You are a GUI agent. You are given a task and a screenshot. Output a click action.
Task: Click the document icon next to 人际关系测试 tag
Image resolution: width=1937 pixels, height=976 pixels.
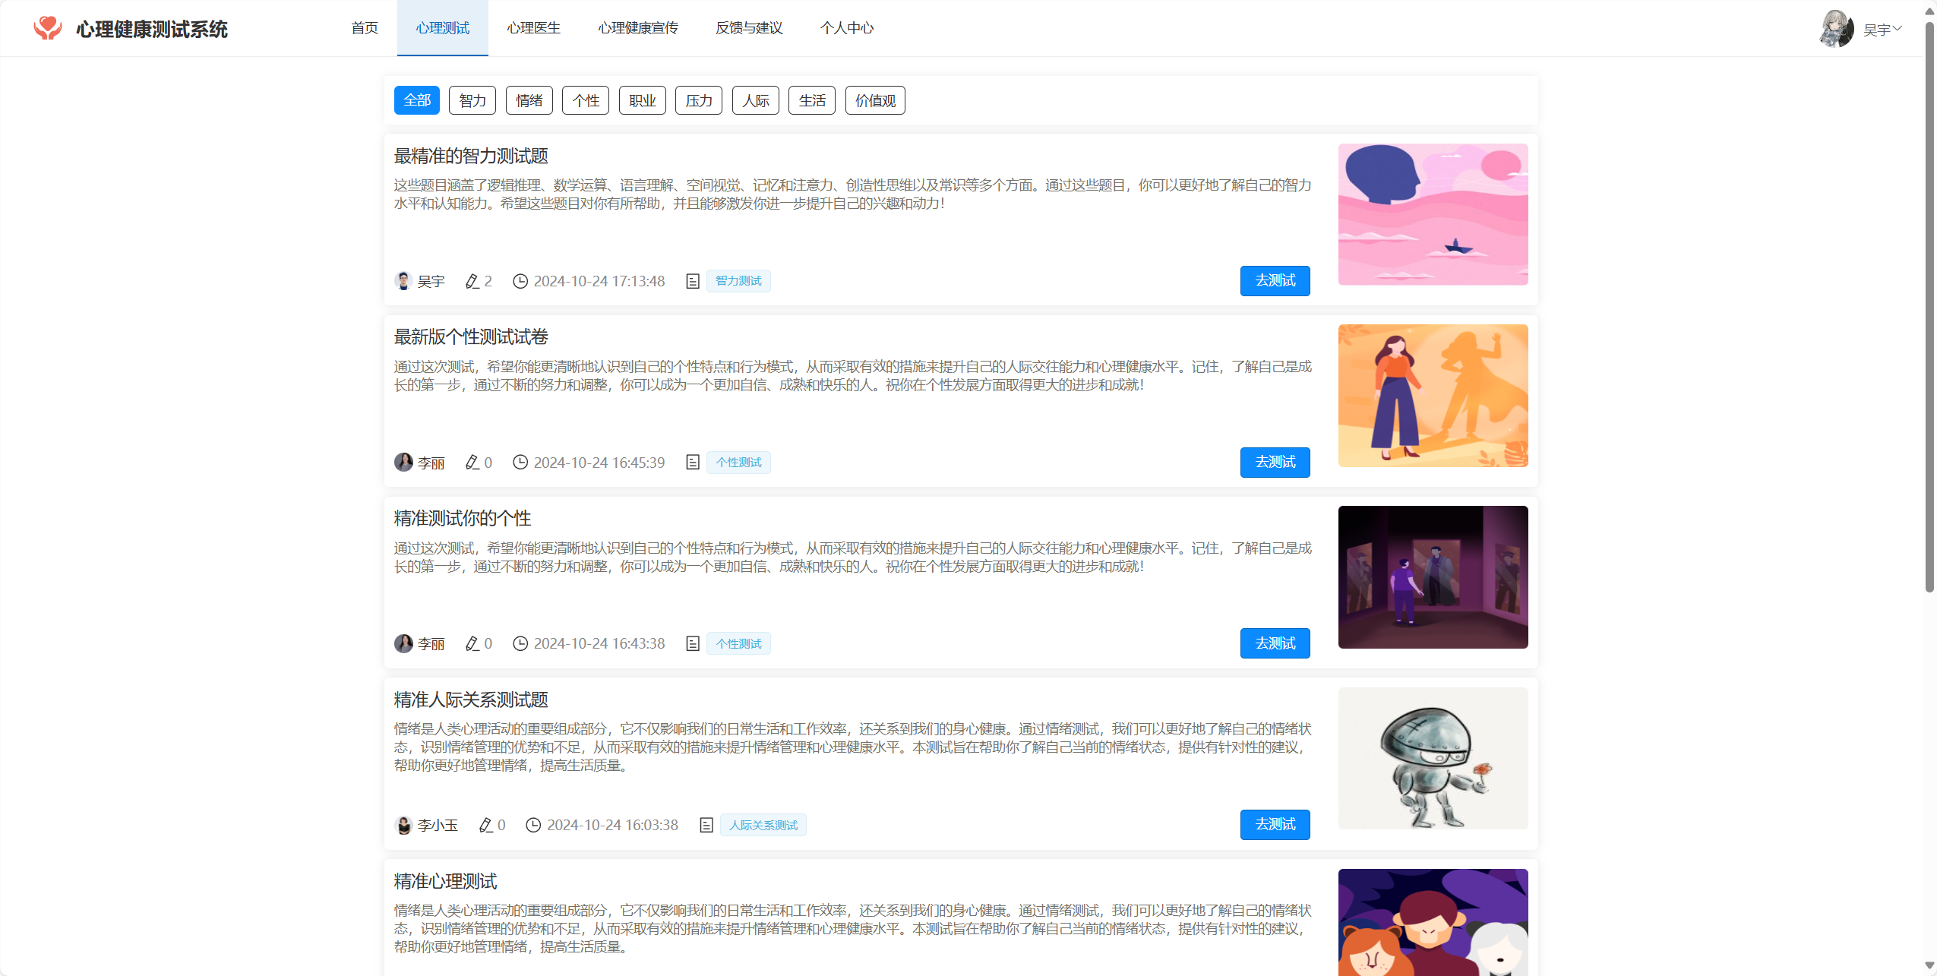(x=706, y=825)
